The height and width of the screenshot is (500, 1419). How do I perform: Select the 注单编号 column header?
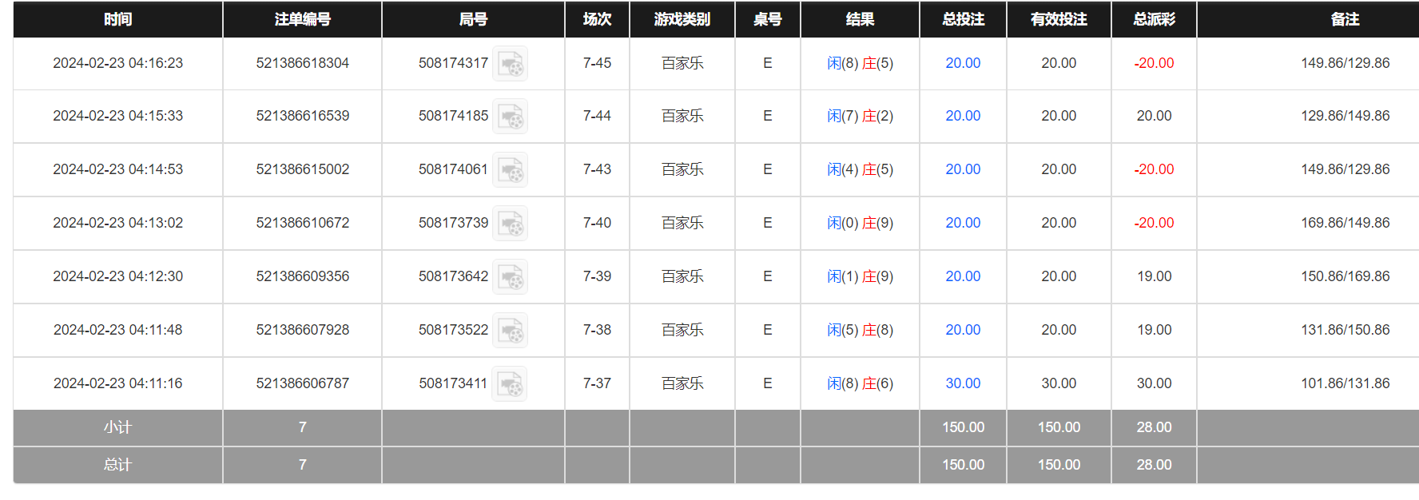[x=302, y=19]
